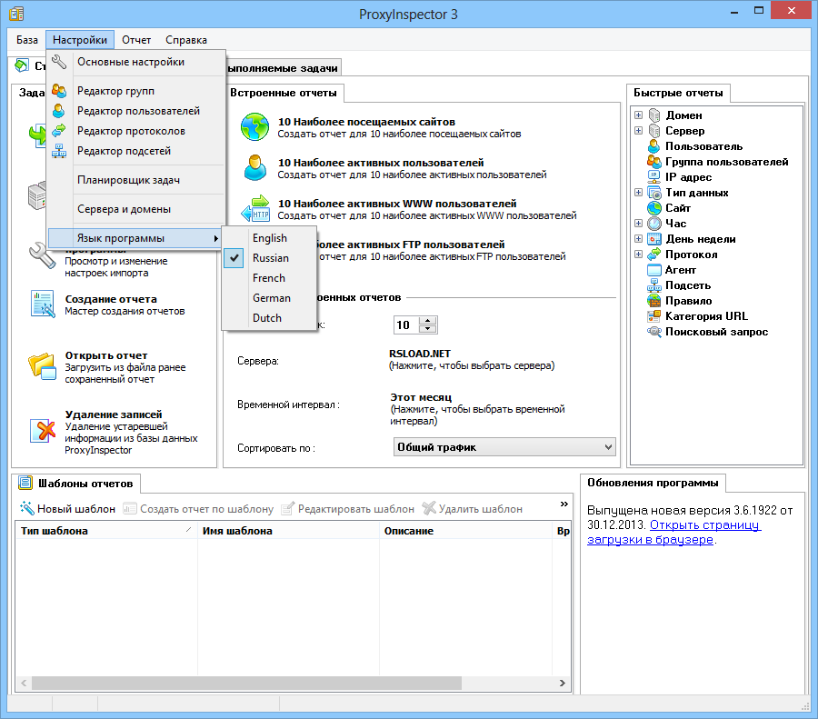The width and height of the screenshot is (818, 719).
Task: Click the ProxyInspector title bar app icon
Action: pos(16,14)
